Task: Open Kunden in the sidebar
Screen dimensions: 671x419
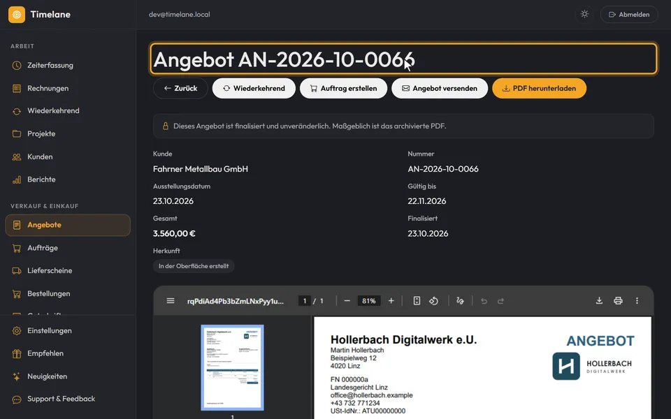Action: tap(68, 157)
